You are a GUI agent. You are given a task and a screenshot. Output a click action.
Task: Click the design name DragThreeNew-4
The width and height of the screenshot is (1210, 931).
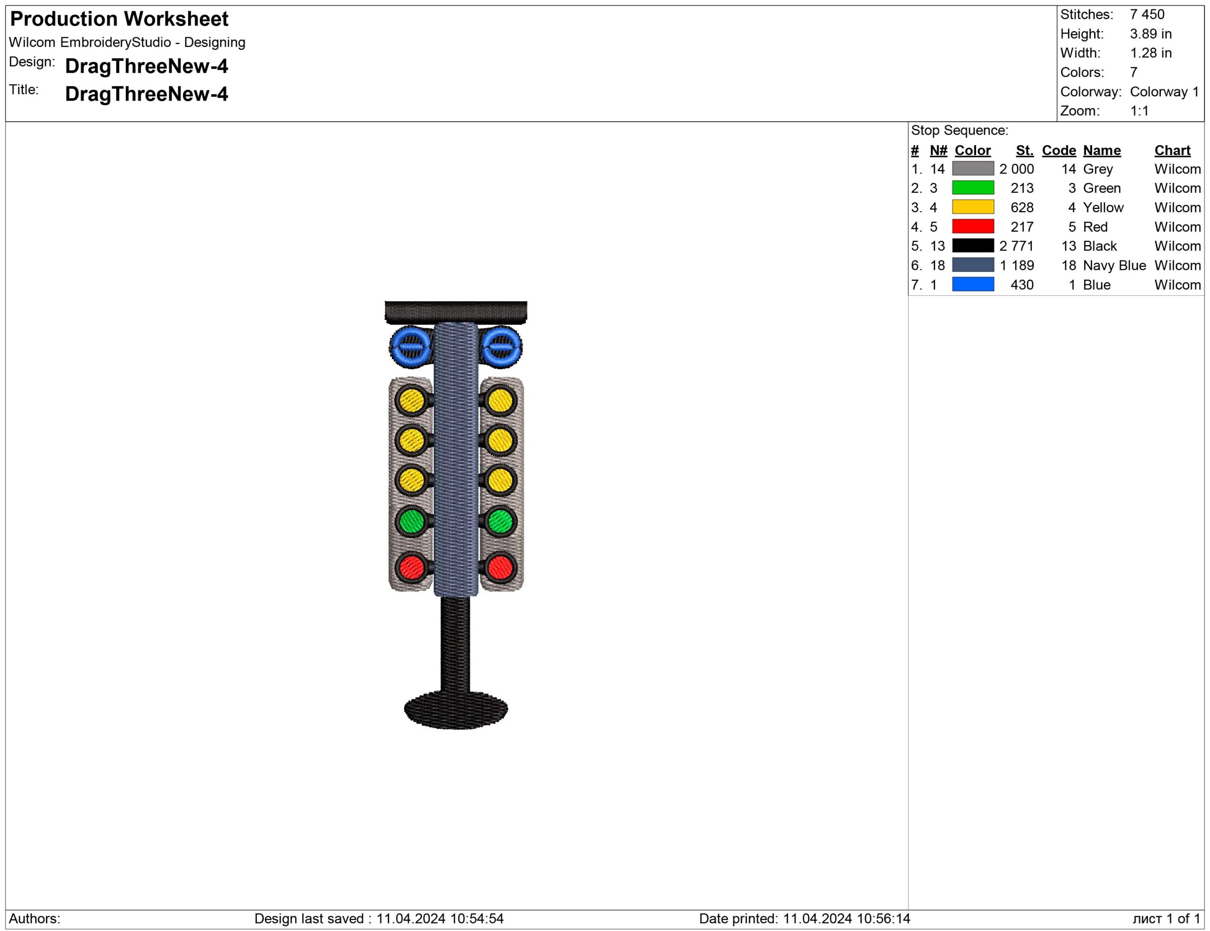pos(146,67)
